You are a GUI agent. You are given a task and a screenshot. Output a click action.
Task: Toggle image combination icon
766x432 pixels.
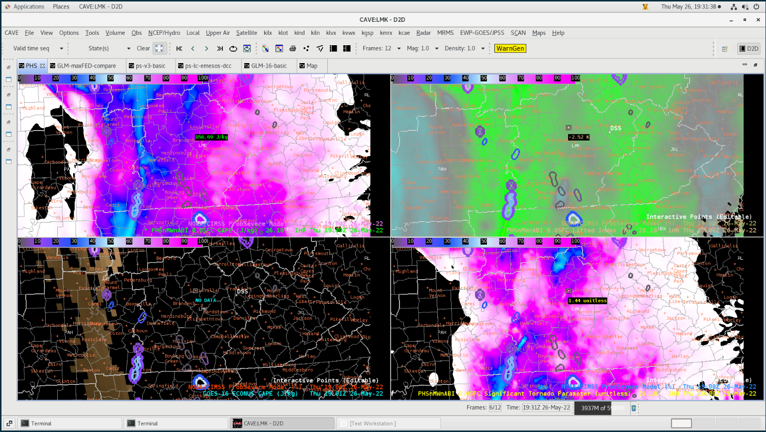pyautogui.click(x=266, y=49)
